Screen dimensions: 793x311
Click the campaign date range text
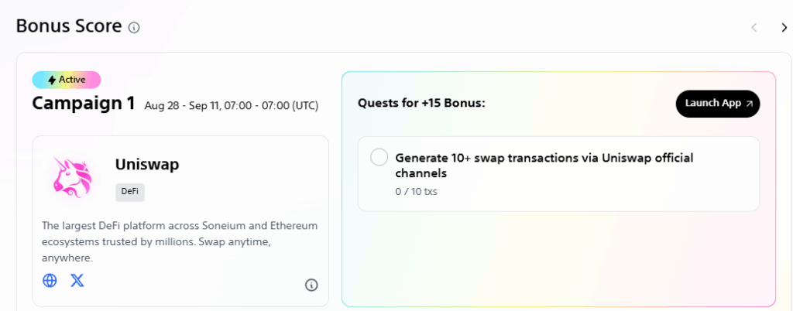pyautogui.click(x=231, y=106)
